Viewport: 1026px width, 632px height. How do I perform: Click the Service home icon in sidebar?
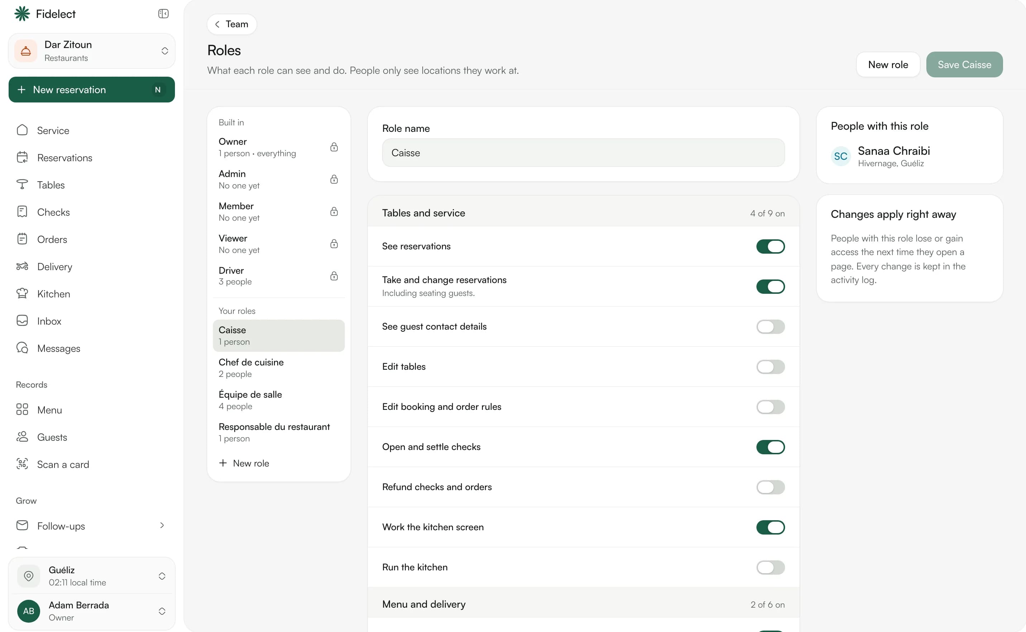point(22,130)
